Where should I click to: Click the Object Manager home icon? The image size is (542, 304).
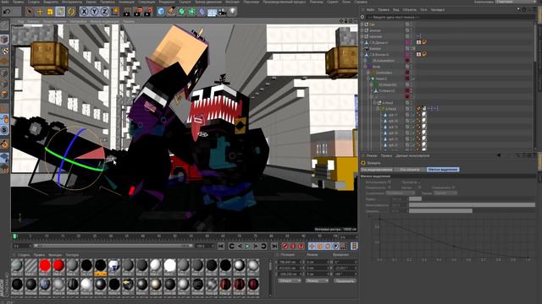click(524, 9)
